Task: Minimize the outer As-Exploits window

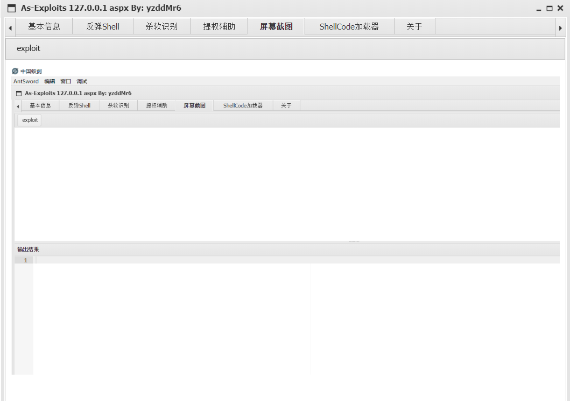Action: [x=539, y=9]
